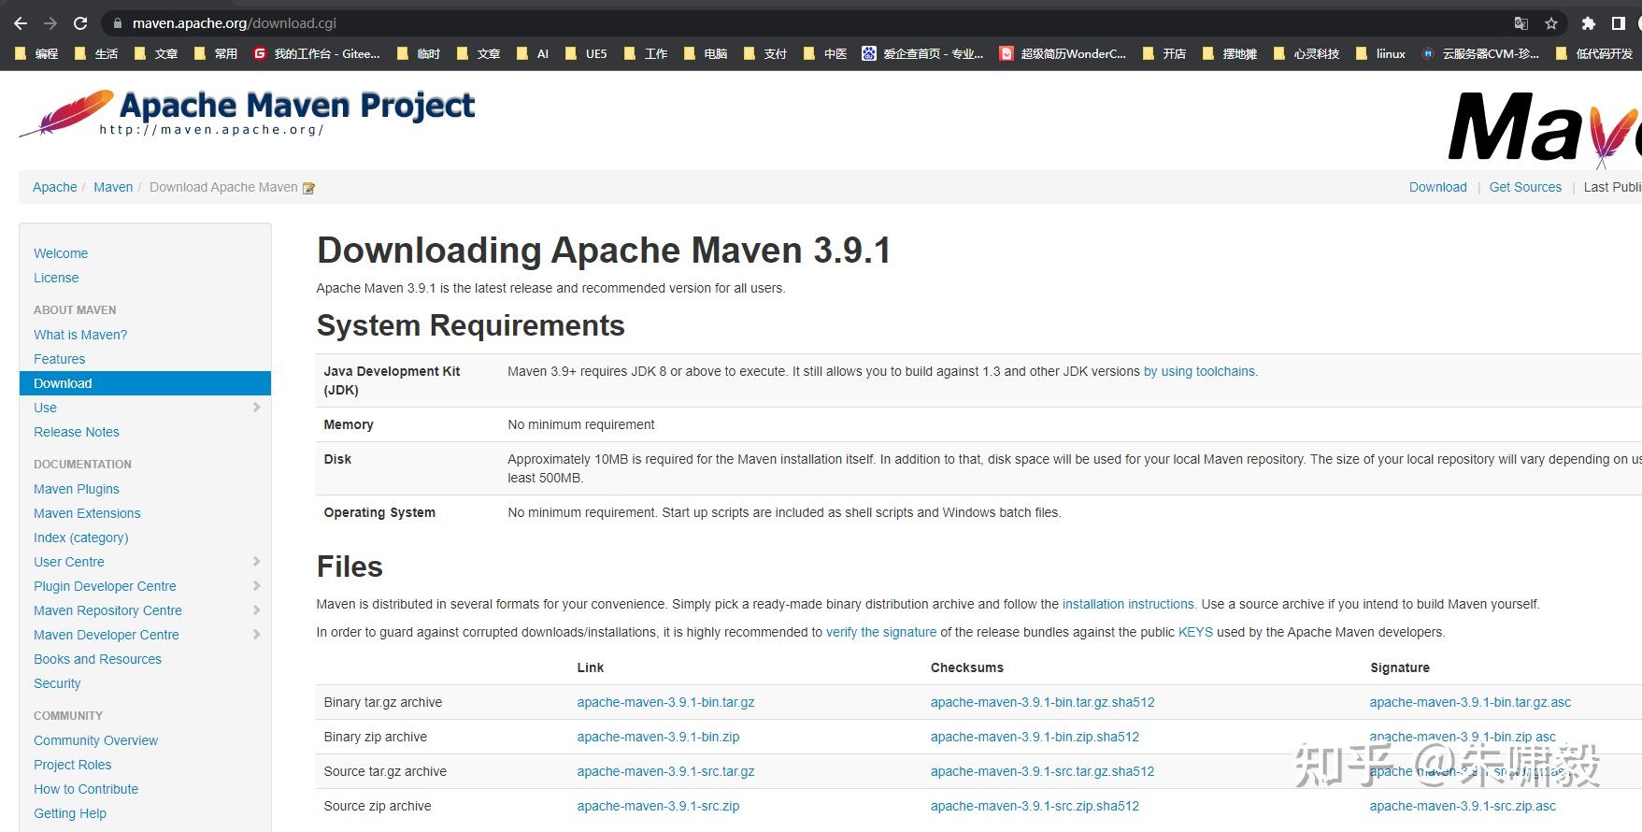Open License in the sidebar
The width and height of the screenshot is (1642, 832).
coord(56,278)
